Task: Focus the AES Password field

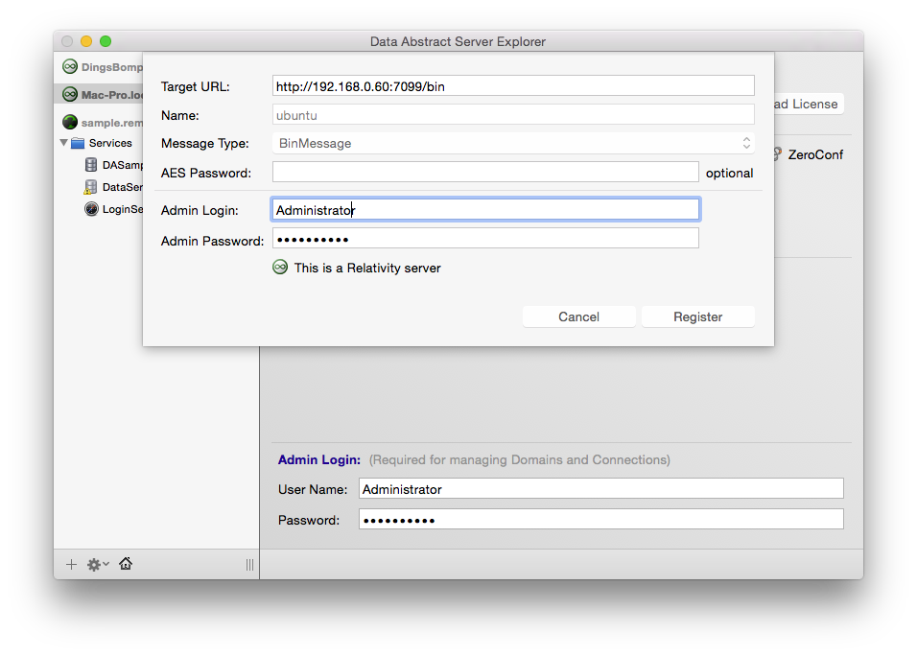Action: (485, 172)
